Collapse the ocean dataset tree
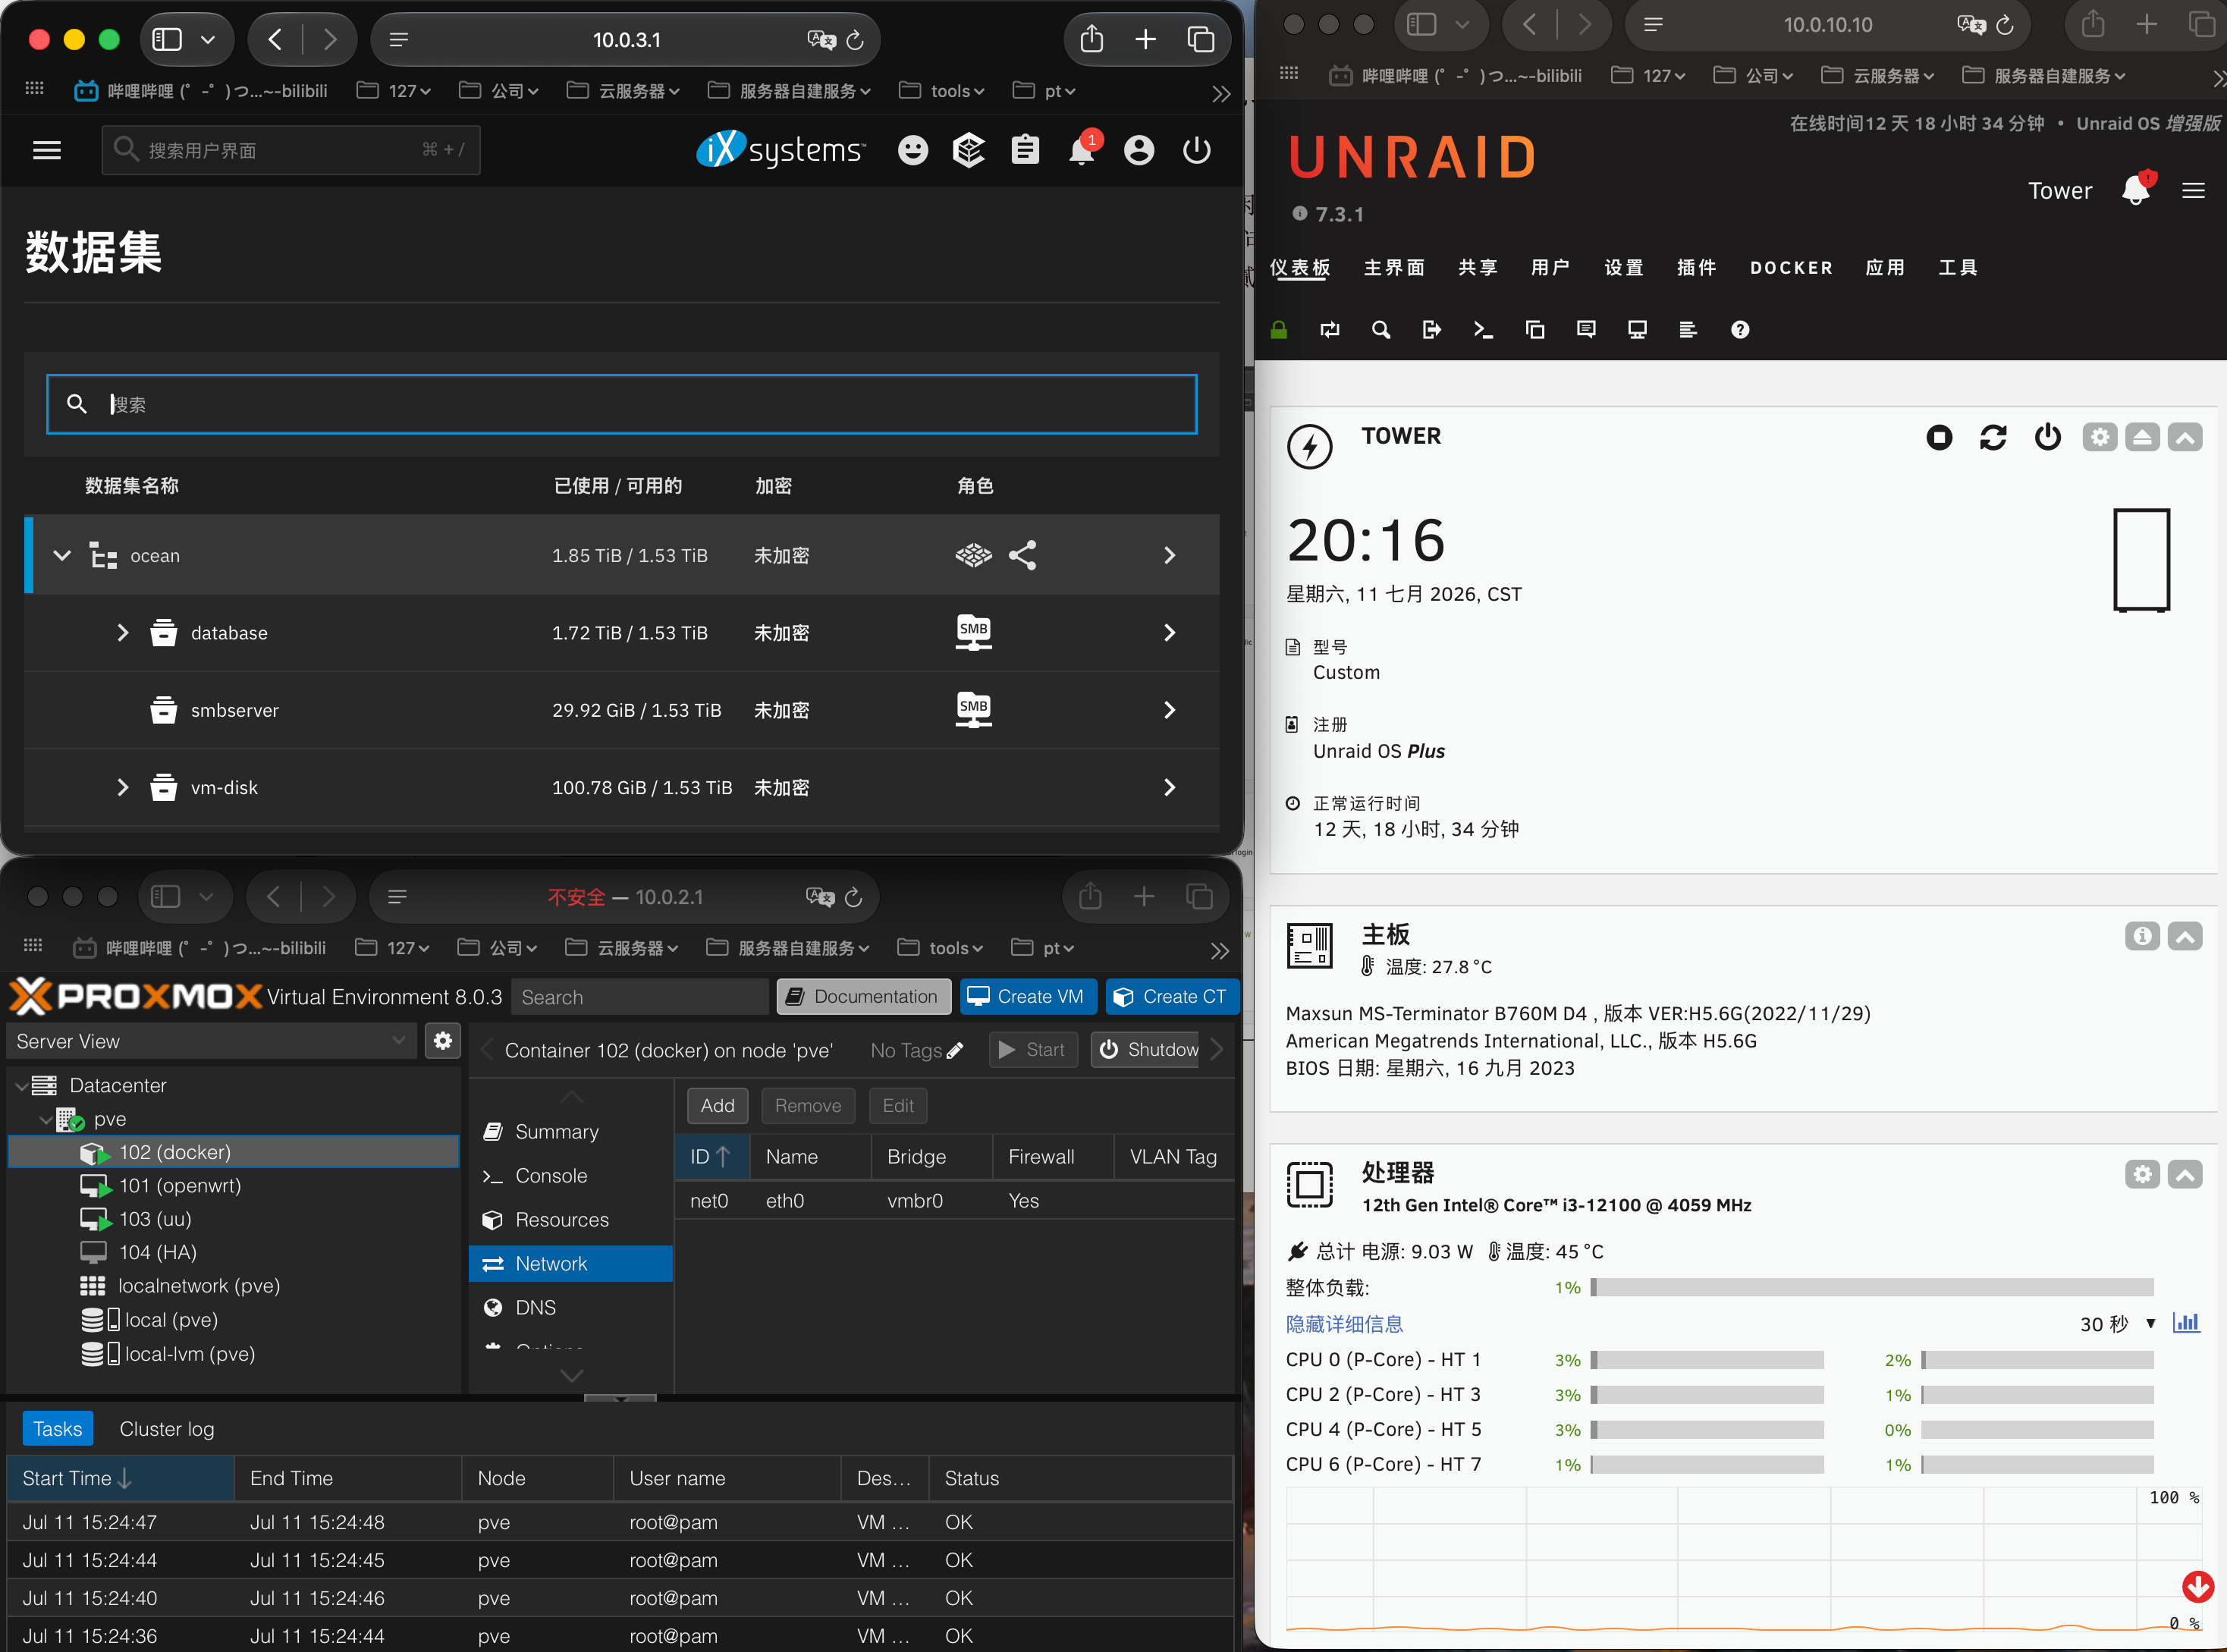Screen dimensions: 2227x1652 pos(62,555)
